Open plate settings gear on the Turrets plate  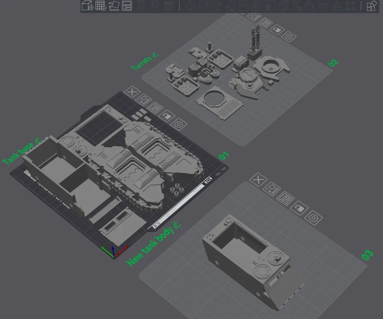[288, 36]
